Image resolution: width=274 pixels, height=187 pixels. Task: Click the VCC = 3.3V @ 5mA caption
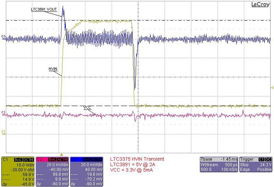tap(132, 170)
